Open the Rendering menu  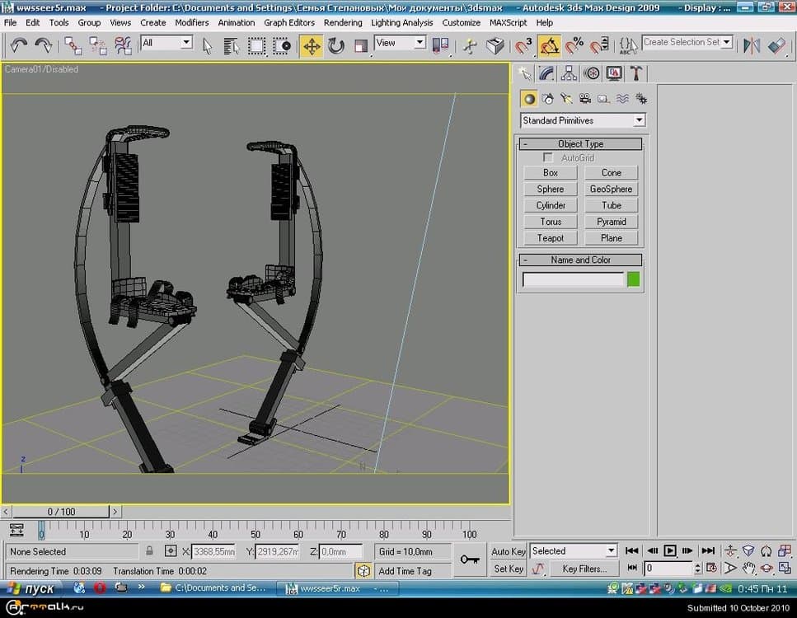coord(343,23)
